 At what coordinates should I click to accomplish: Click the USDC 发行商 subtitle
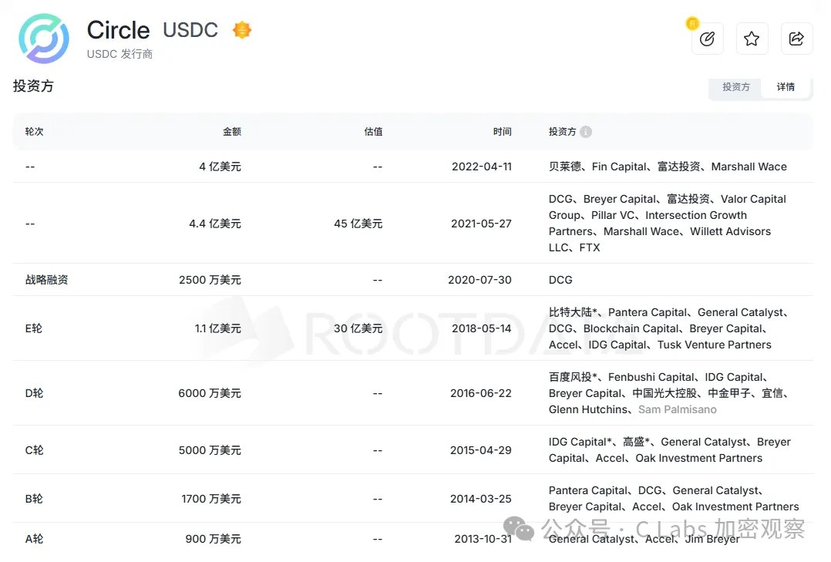click(119, 54)
